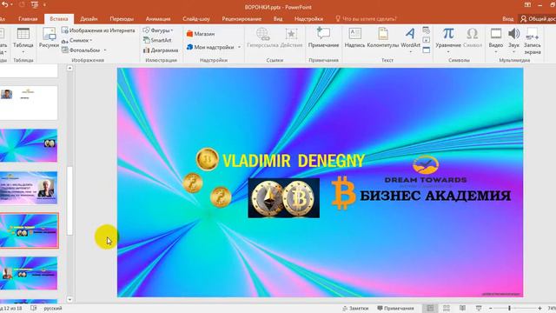Image resolution: width=556 pixels, height=313 pixels.
Task: Insert a text box with Надпись
Action: coord(354,37)
